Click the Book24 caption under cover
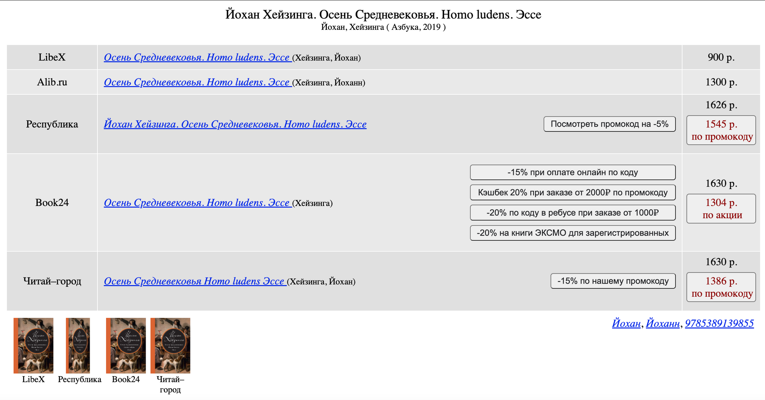Image resolution: width=765 pixels, height=400 pixels. 126,379
